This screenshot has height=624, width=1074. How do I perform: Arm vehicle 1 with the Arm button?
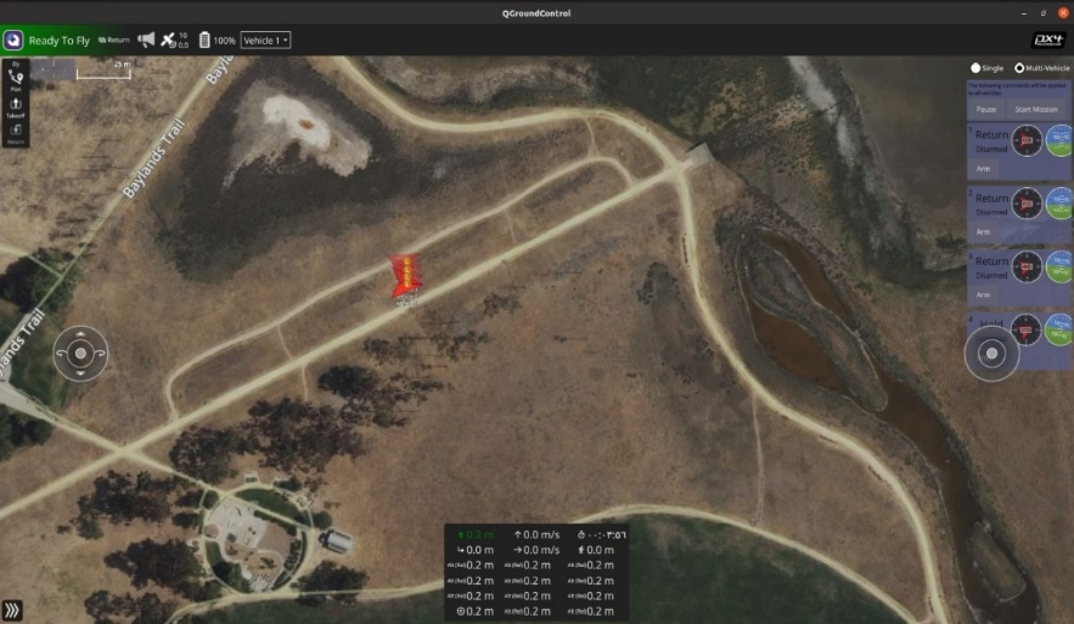pyautogui.click(x=983, y=169)
